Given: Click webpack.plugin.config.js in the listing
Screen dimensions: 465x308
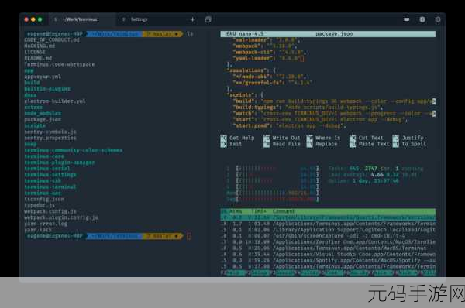Looking at the screenshot, I should [x=60, y=217].
